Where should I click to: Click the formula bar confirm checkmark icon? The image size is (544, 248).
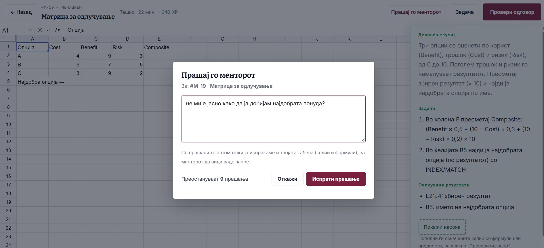49,30
